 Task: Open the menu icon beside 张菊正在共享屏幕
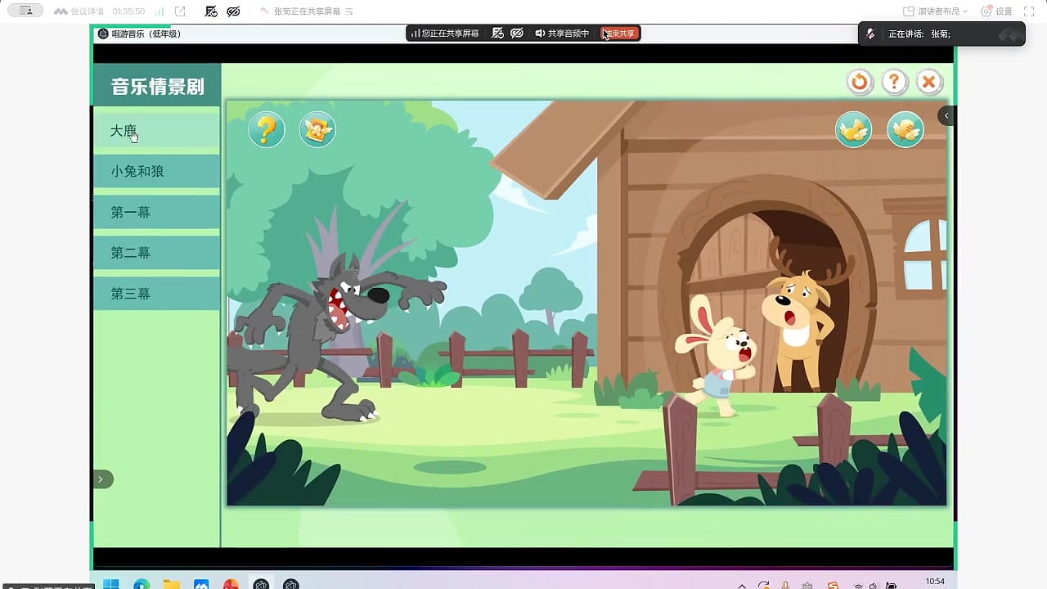pyautogui.click(x=349, y=11)
